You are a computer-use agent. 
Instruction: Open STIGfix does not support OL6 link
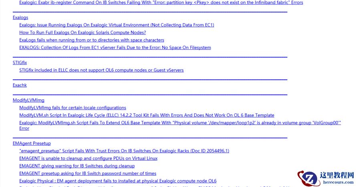click(x=101, y=70)
